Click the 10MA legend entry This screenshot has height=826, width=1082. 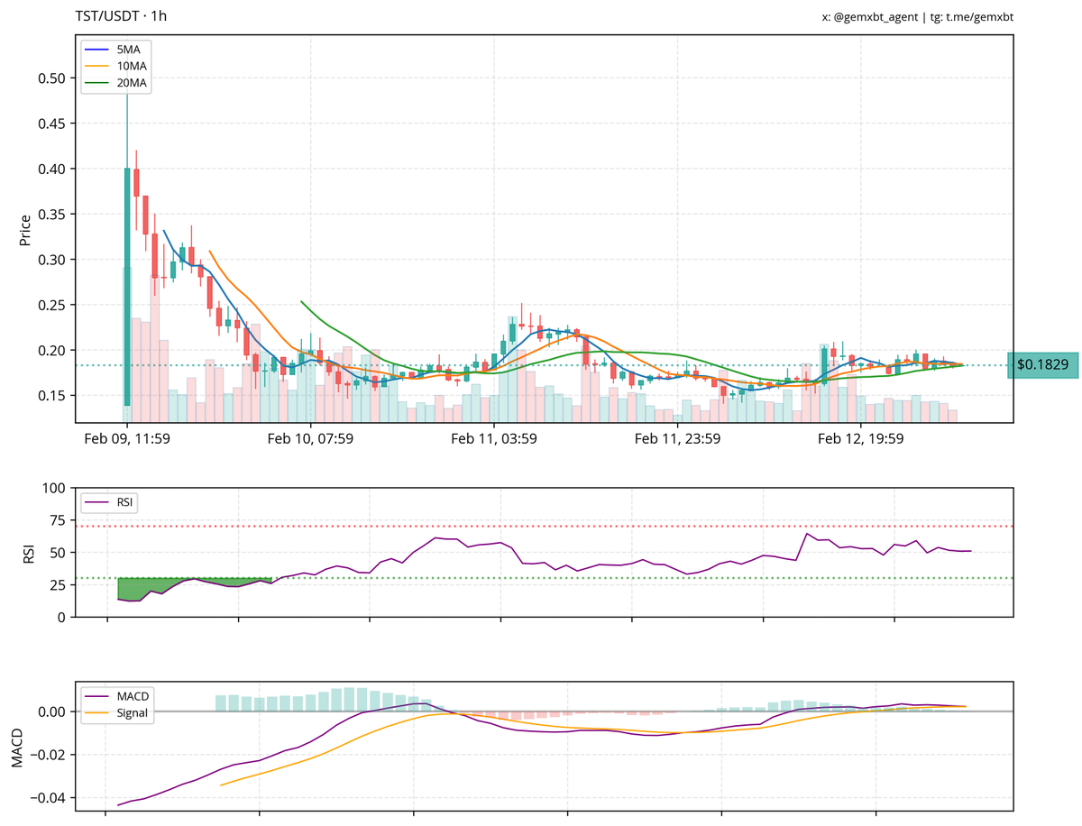coord(117,66)
